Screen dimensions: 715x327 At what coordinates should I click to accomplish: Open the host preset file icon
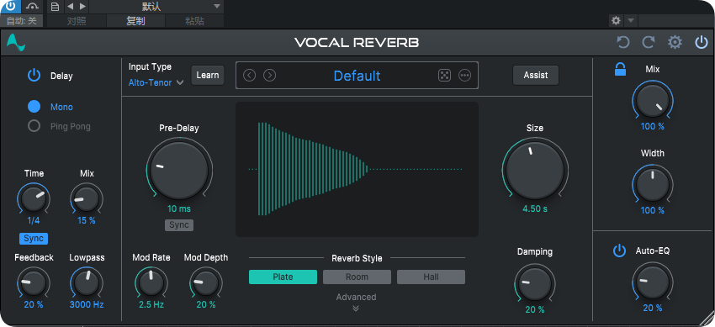click(55, 7)
